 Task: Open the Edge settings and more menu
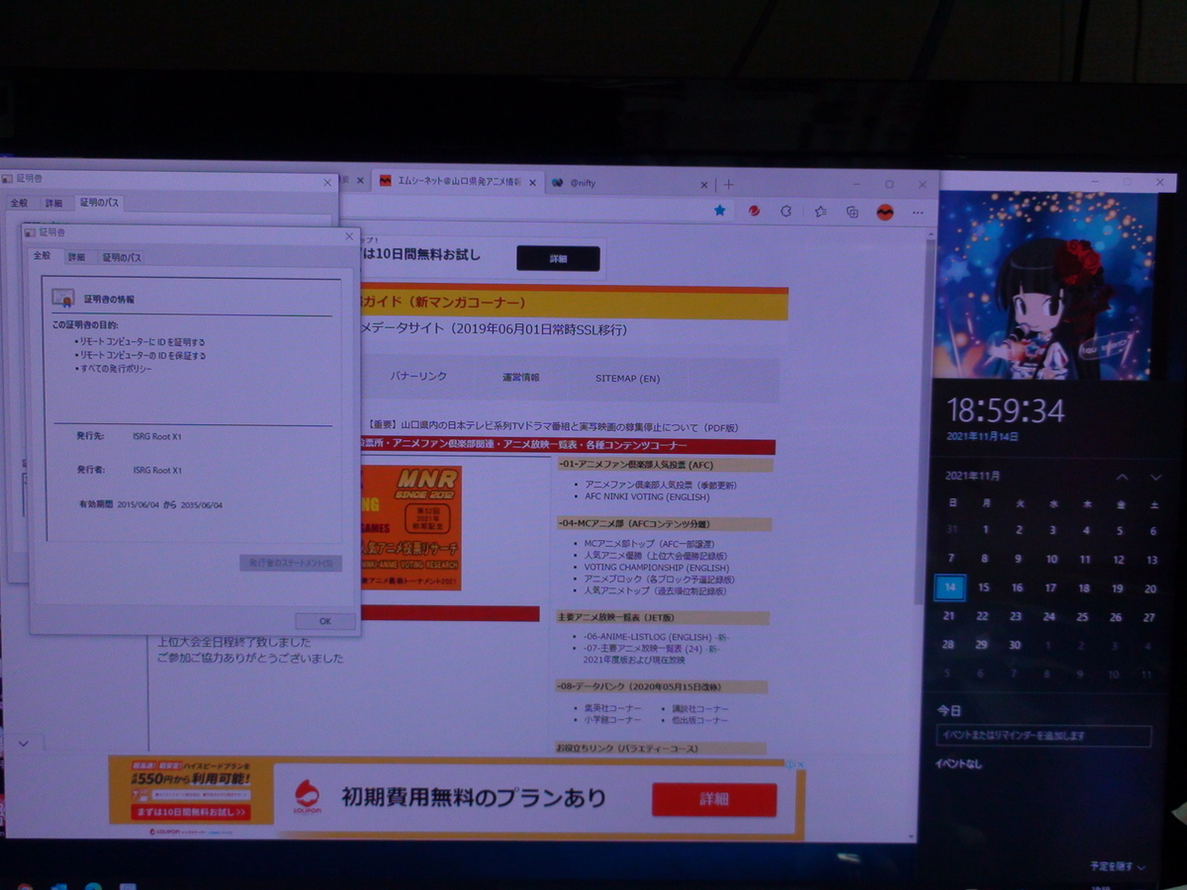pos(919,213)
